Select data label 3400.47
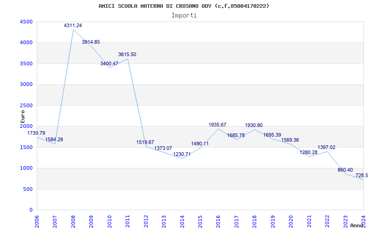 109,63
